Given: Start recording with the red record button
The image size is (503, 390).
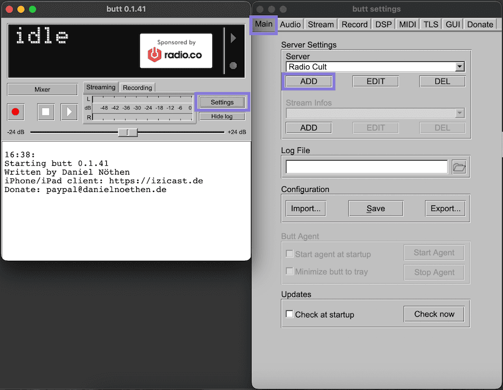Looking at the screenshot, I should tap(16, 112).
